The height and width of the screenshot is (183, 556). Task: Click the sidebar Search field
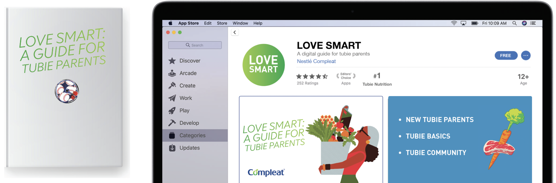click(x=195, y=45)
